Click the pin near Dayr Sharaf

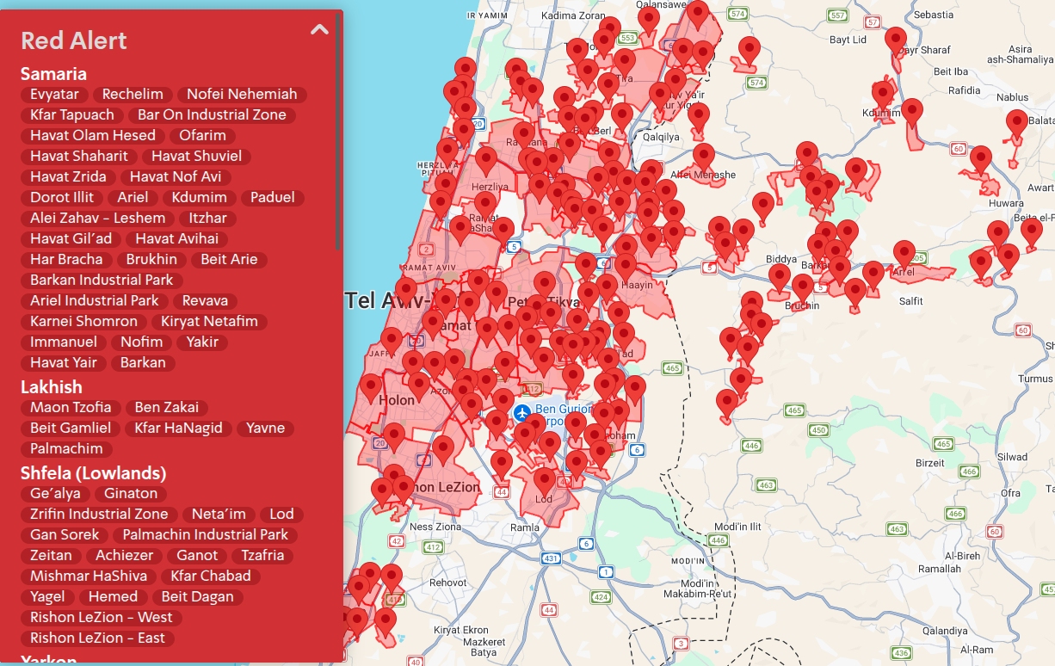click(x=896, y=39)
